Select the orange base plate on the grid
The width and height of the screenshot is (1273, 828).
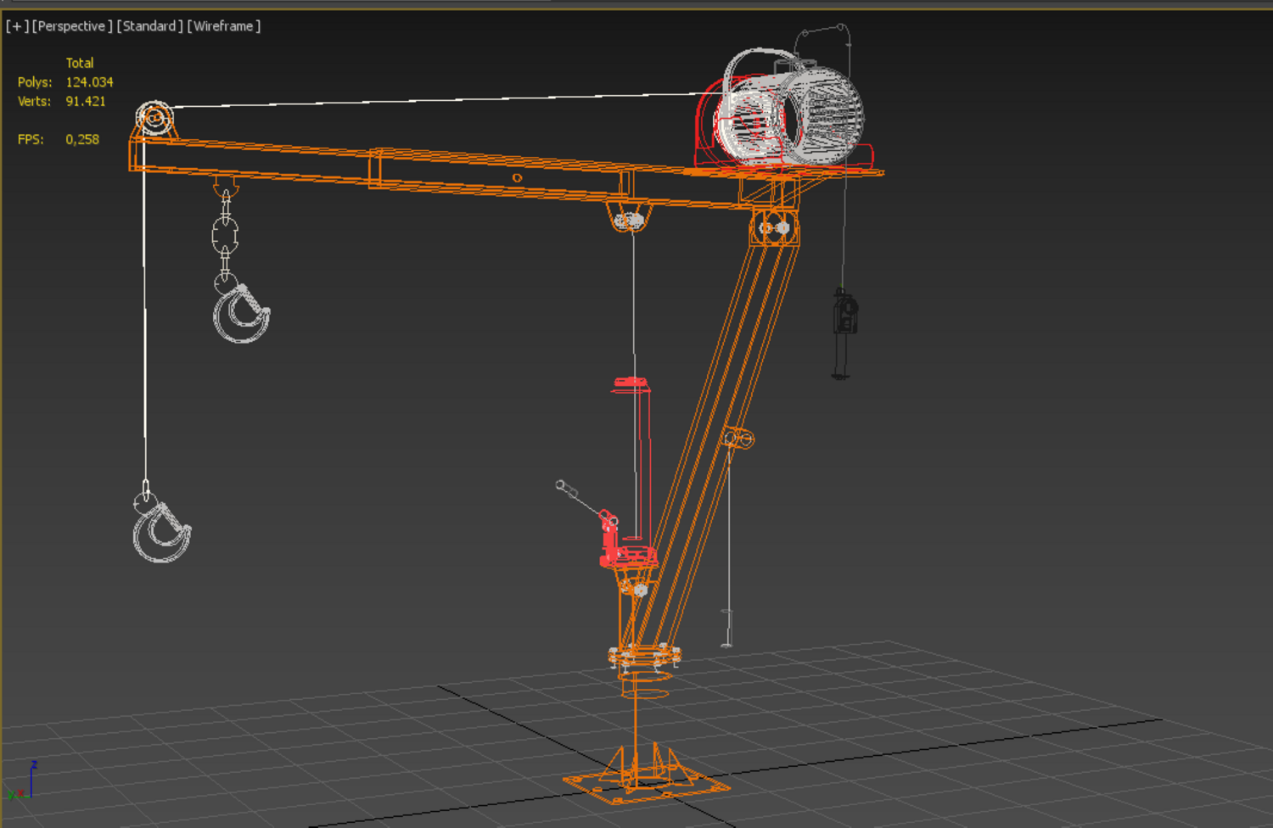pyautogui.click(x=645, y=785)
